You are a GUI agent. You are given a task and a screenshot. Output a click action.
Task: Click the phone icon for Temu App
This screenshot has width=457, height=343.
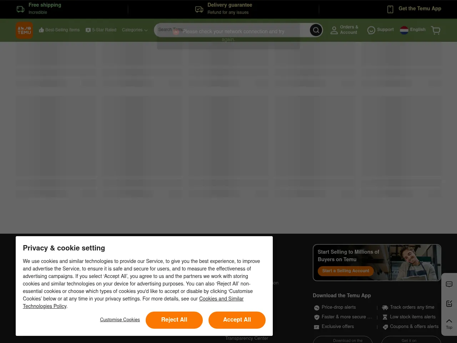(390, 9)
